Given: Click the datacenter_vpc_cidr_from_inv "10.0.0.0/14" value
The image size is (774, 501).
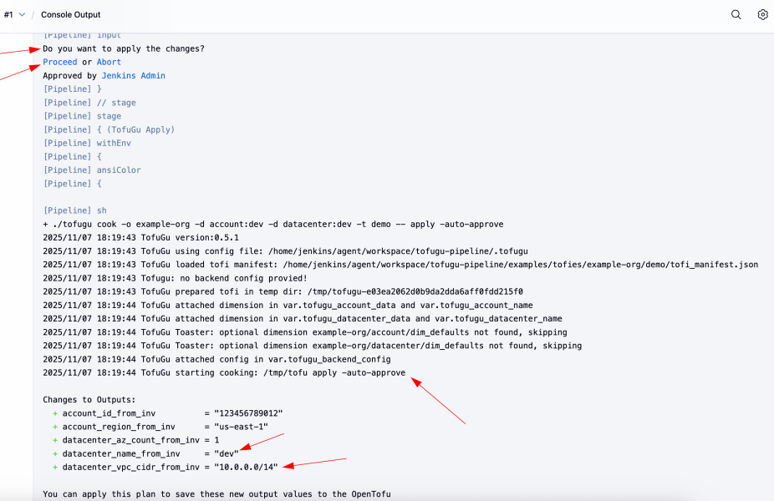Looking at the screenshot, I should 246,467.
